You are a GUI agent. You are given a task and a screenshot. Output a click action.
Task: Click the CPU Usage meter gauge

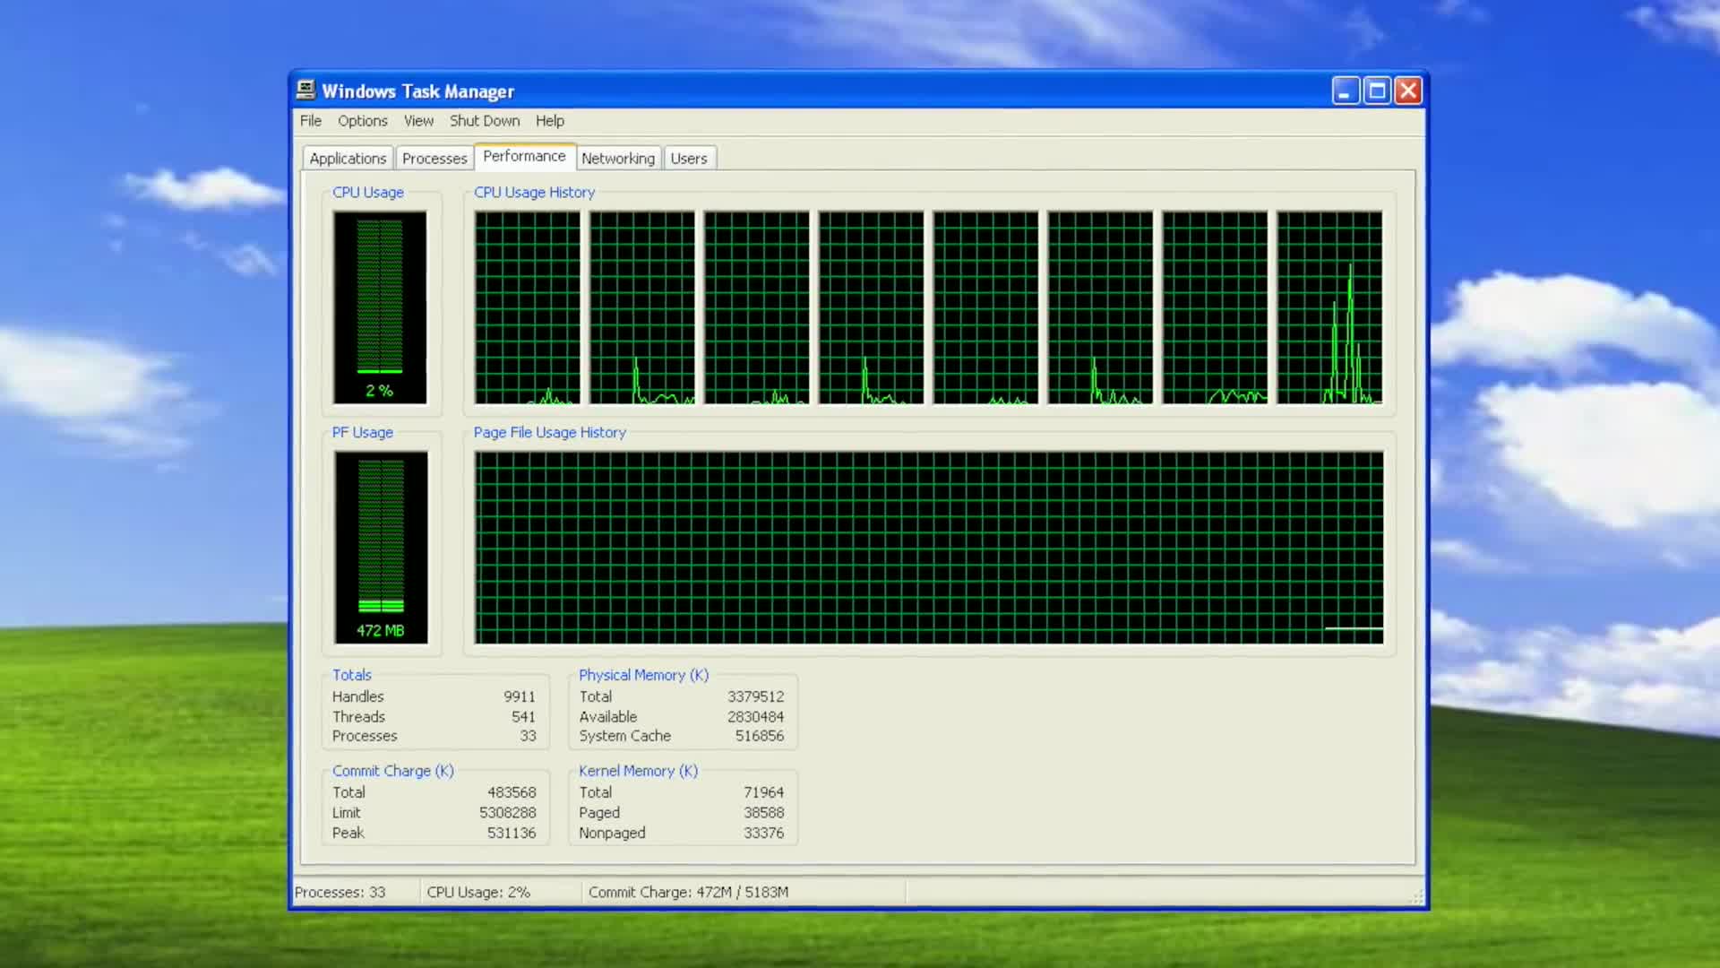(x=380, y=307)
